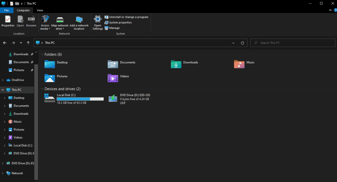
Task: Expand Videos in navigation tree
Action: tap(5, 137)
